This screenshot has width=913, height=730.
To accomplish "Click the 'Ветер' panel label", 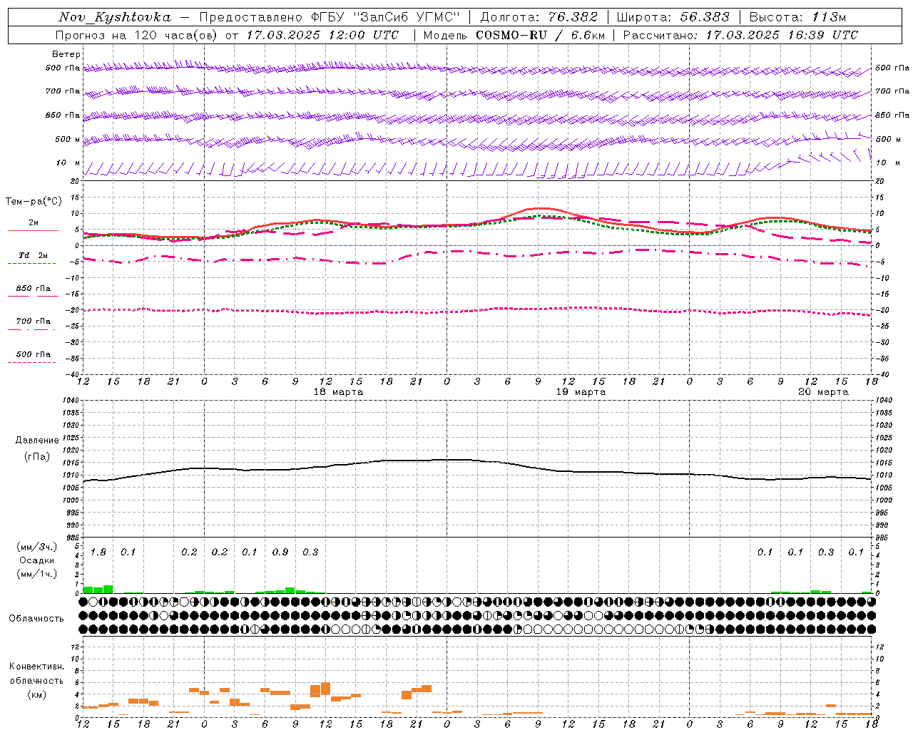I will (x=66, y=54).
